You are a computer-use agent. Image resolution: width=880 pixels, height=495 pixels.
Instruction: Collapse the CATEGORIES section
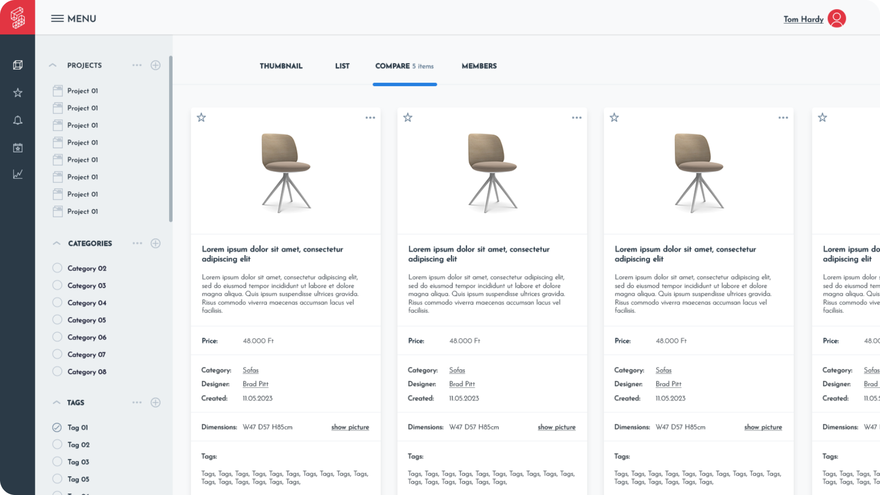coord(57,242)
